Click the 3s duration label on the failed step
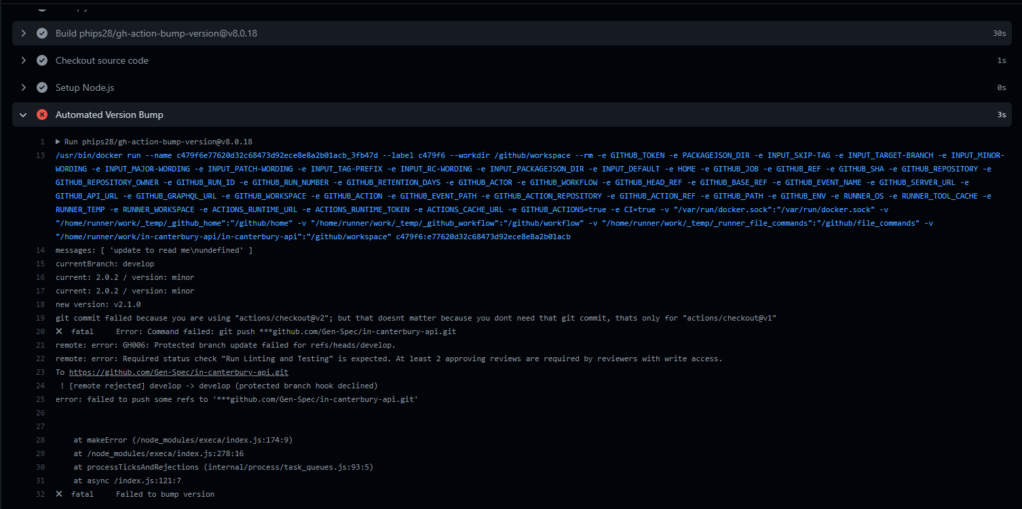This screenshot has height=509, width=1022. 1001,115
